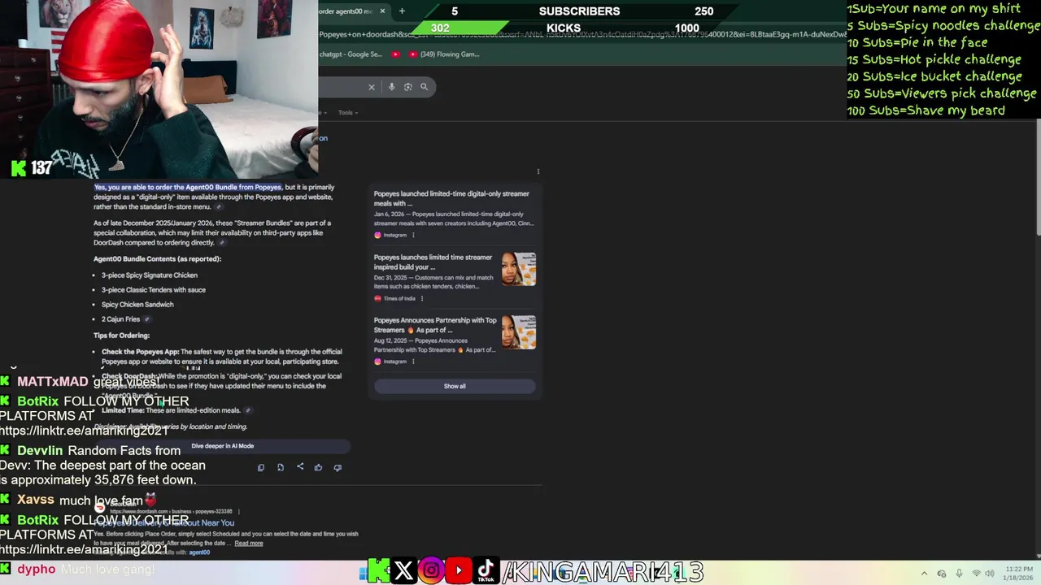Click 'Spicy Chicken Sandwich' list item
This screenshot has width=1041, height=585.
tap(137, 305)
